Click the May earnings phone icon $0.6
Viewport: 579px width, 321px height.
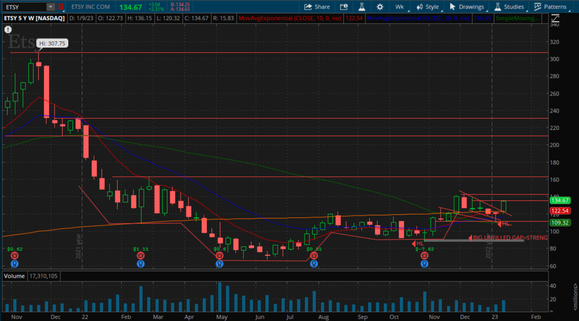[219, 255]
